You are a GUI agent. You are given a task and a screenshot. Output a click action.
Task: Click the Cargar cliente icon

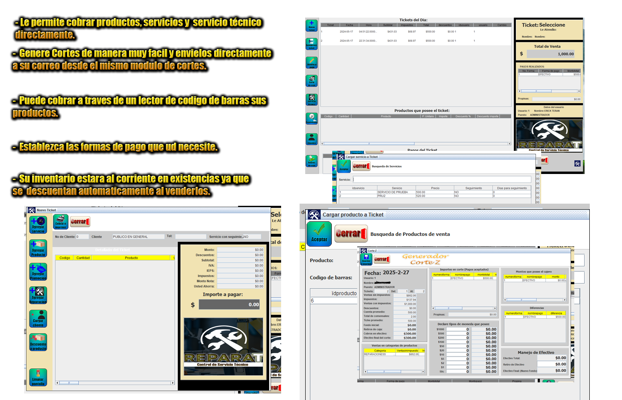(x=38, y=318)
